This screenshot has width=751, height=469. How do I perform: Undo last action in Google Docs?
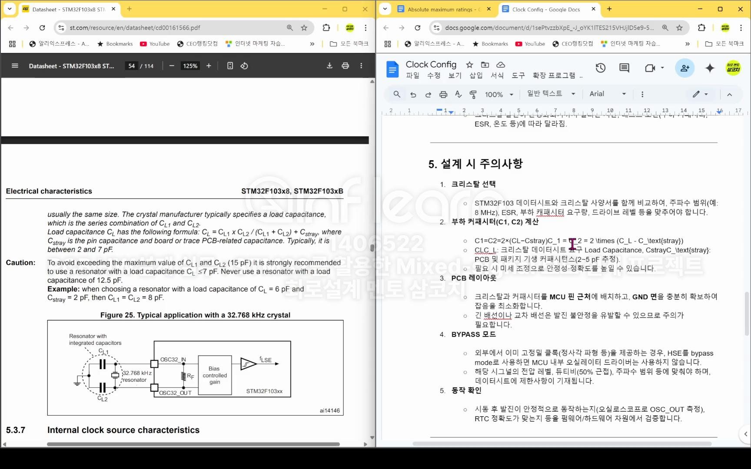click(x=413, y=94)
